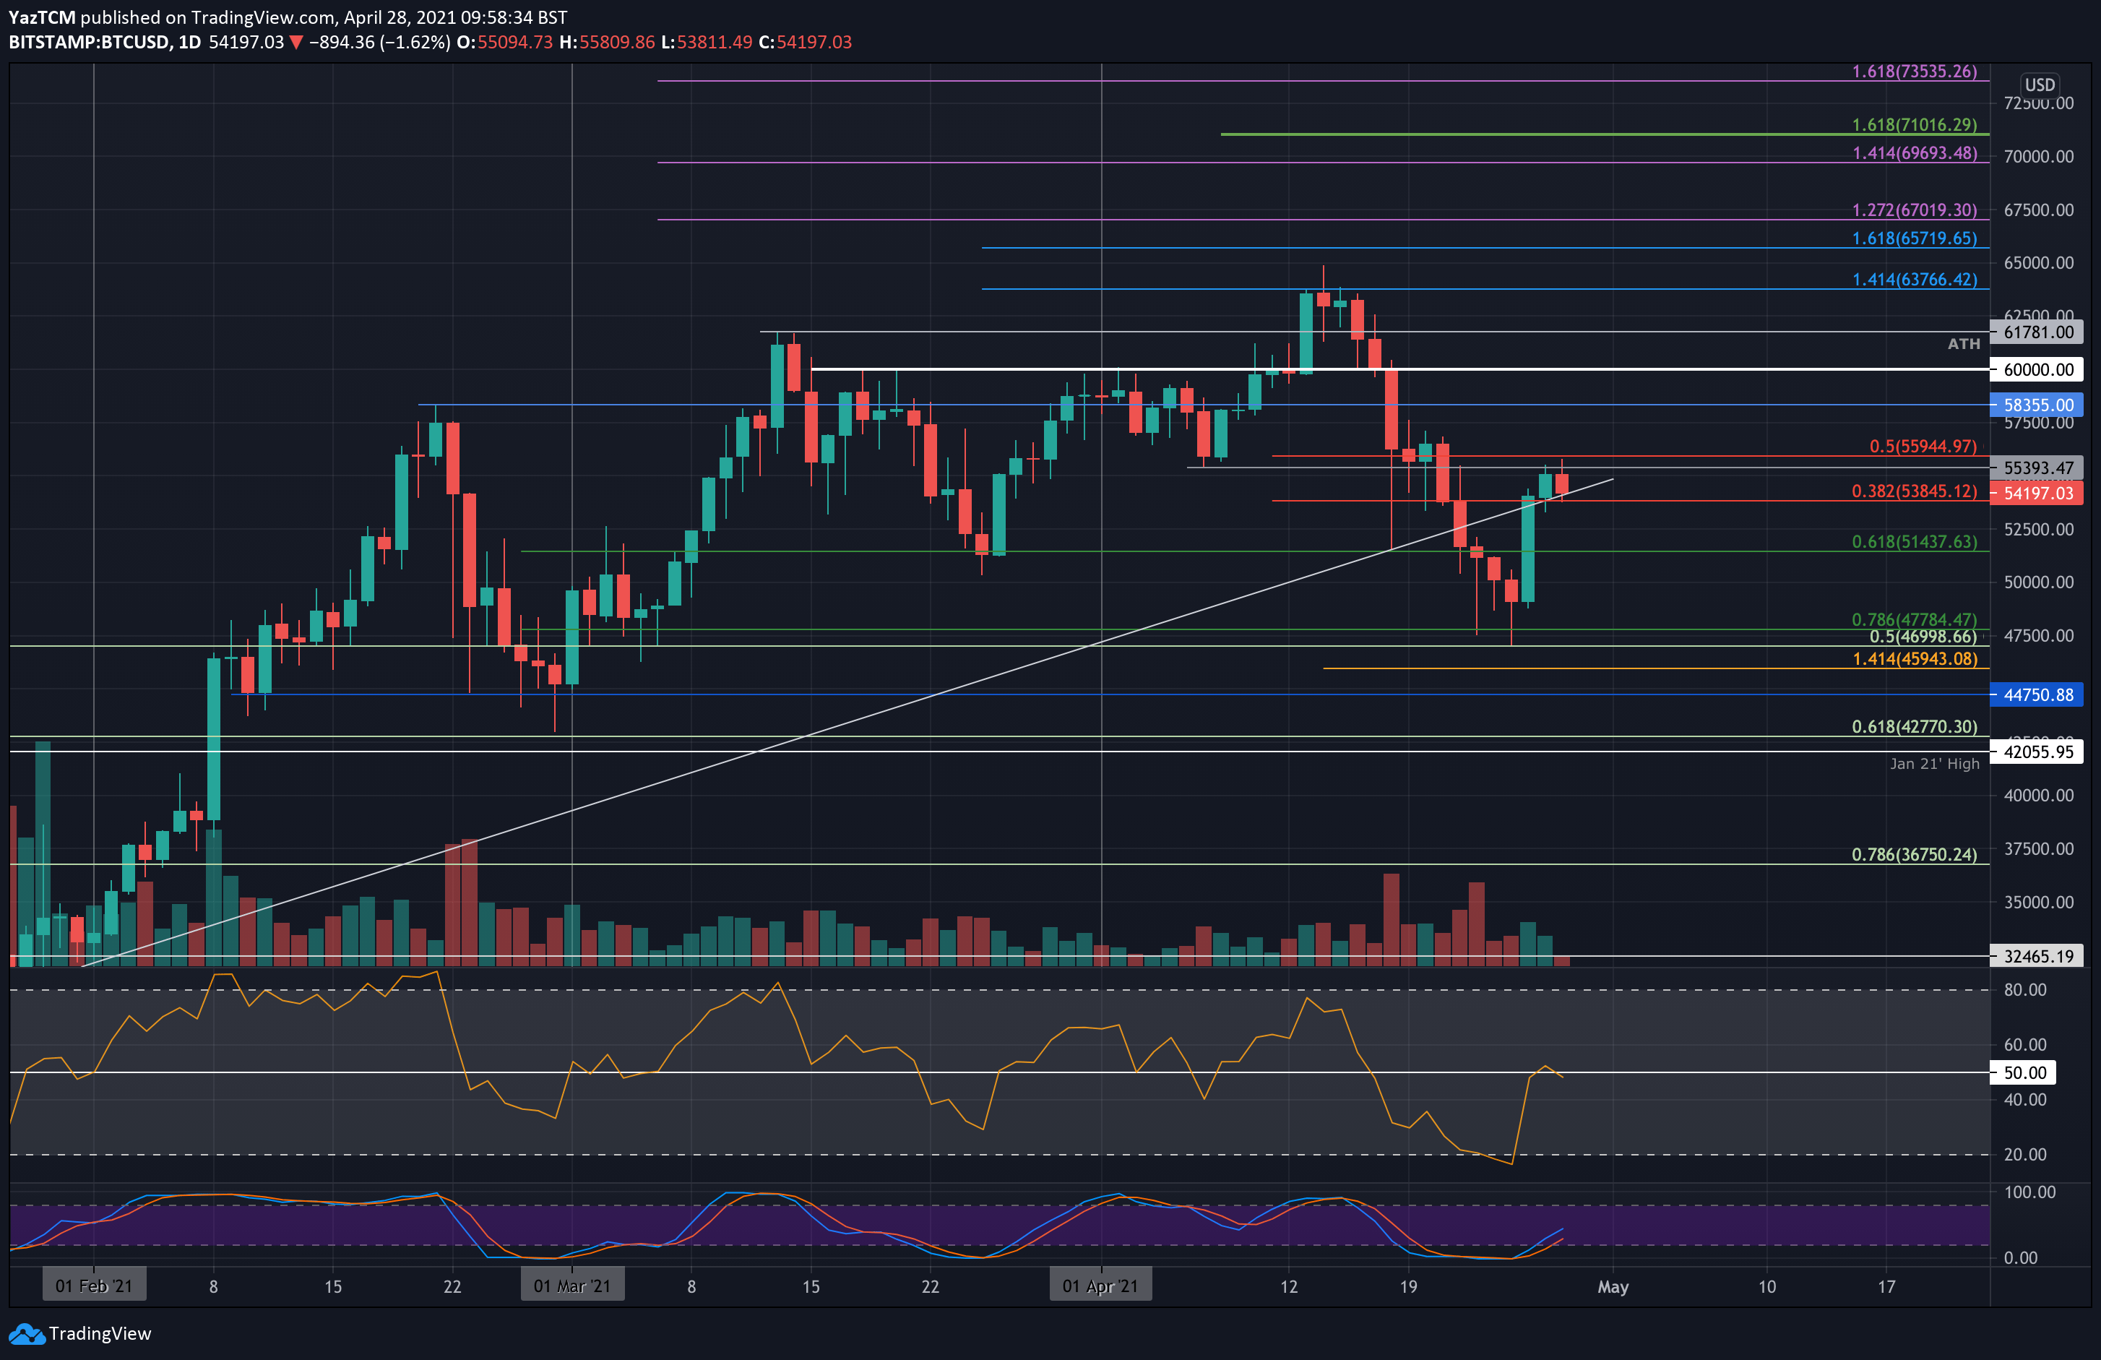
Task: Click the ATH annotation label
Action: point(1964,345)
